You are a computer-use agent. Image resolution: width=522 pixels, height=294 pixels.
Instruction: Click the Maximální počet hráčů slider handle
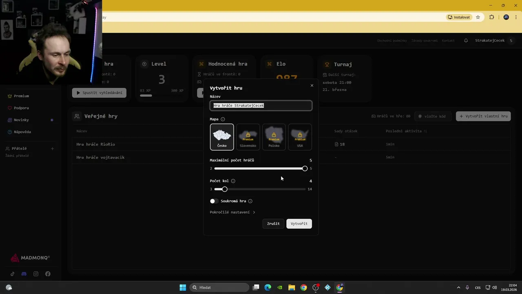pos(305,169)
